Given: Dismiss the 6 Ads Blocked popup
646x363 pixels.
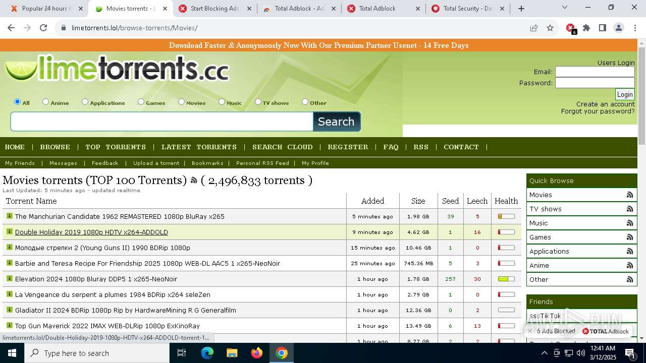Looking at the screenshot, I should (x=529, y=331).
